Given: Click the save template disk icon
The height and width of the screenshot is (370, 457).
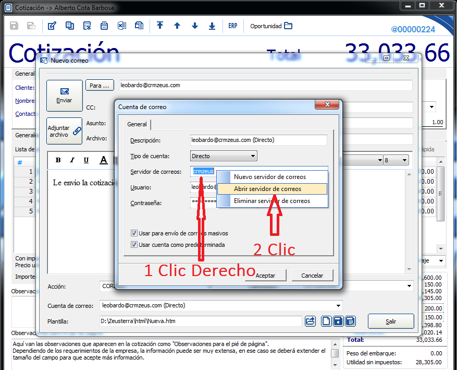Looking at the screenshot, I should pyautogui.click(x=339, y=321).
